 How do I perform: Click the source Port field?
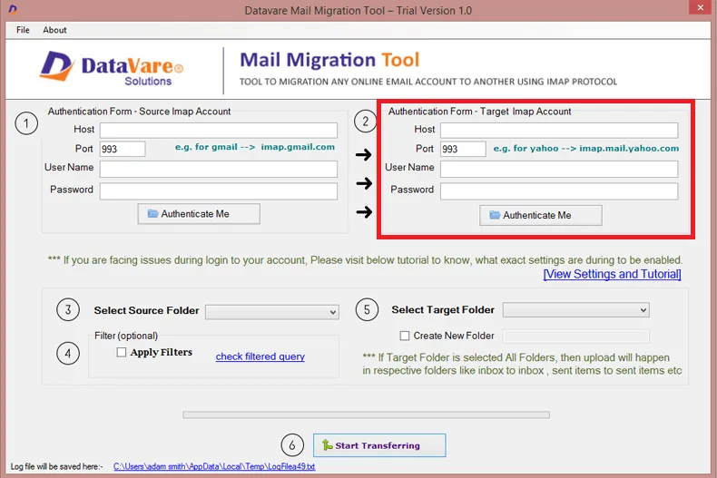click(x=123, y=149)
